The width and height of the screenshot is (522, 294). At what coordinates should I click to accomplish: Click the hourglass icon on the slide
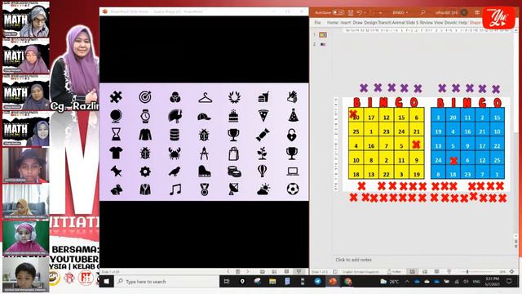coord(116,135)
